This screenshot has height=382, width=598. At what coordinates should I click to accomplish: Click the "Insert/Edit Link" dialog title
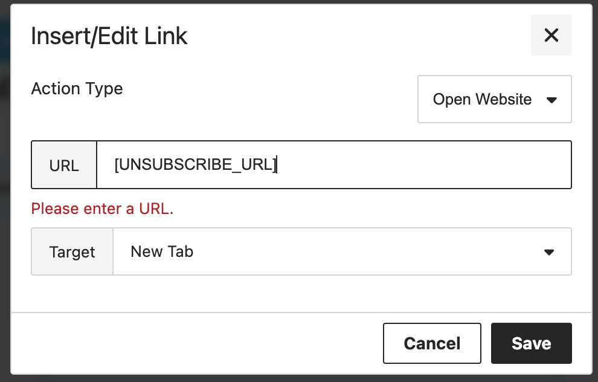(x=109, y=36)
